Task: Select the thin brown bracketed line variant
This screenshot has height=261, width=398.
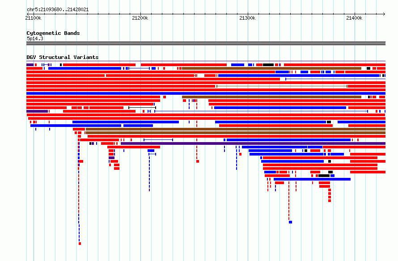Action: pos(282,86)
